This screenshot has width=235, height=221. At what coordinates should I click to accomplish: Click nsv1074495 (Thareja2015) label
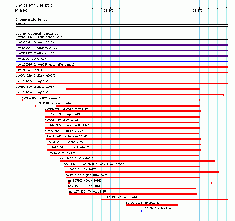click(88, 192)
